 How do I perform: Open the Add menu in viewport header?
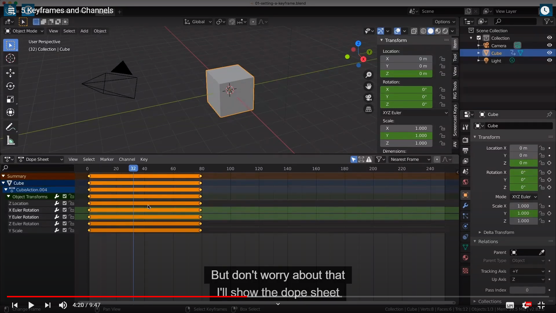[84, 31]
